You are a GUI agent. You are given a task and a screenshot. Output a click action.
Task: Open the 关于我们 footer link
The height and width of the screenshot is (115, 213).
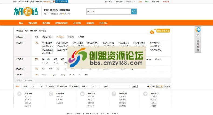point(79,113)
